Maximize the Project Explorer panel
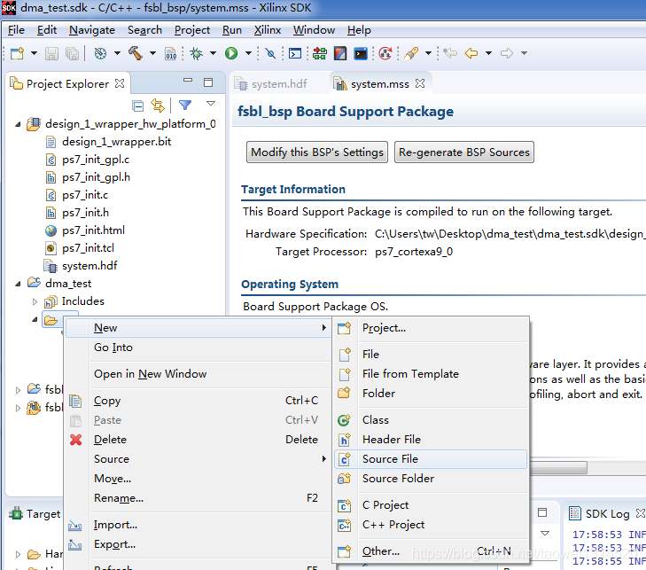This screenshot has height=570, width=646. coord(208,82)
